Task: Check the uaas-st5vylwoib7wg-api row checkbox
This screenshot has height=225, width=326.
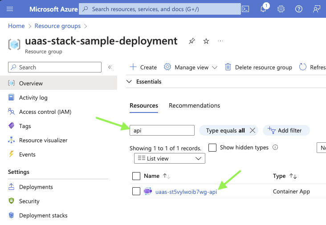Action: tap(136, 191)
